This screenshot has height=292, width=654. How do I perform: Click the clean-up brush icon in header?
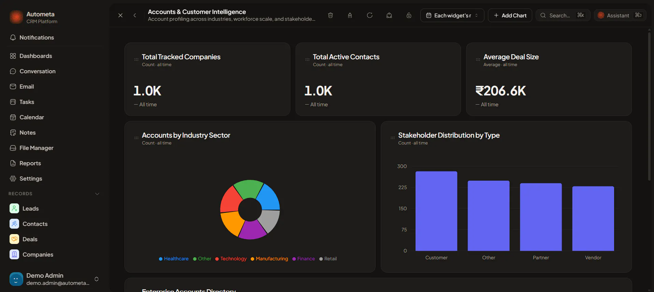pos(350,15)
